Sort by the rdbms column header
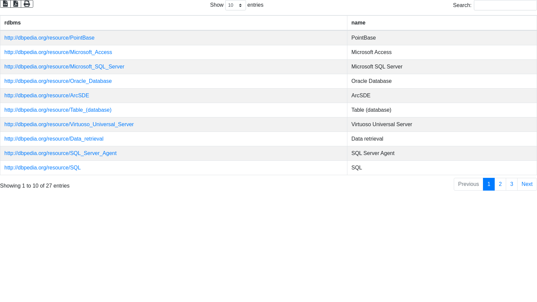 [12, 23]
